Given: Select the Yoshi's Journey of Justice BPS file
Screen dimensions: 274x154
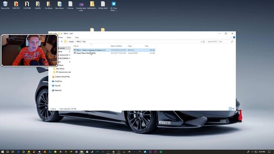Looking at the screenshot, I should 114,50.
